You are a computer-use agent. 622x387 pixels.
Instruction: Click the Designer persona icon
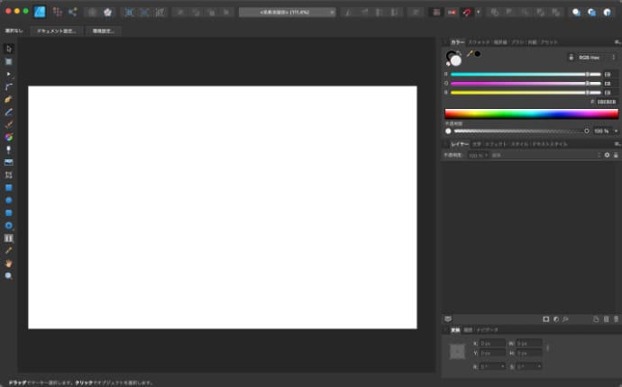click(x=40, y=13)
